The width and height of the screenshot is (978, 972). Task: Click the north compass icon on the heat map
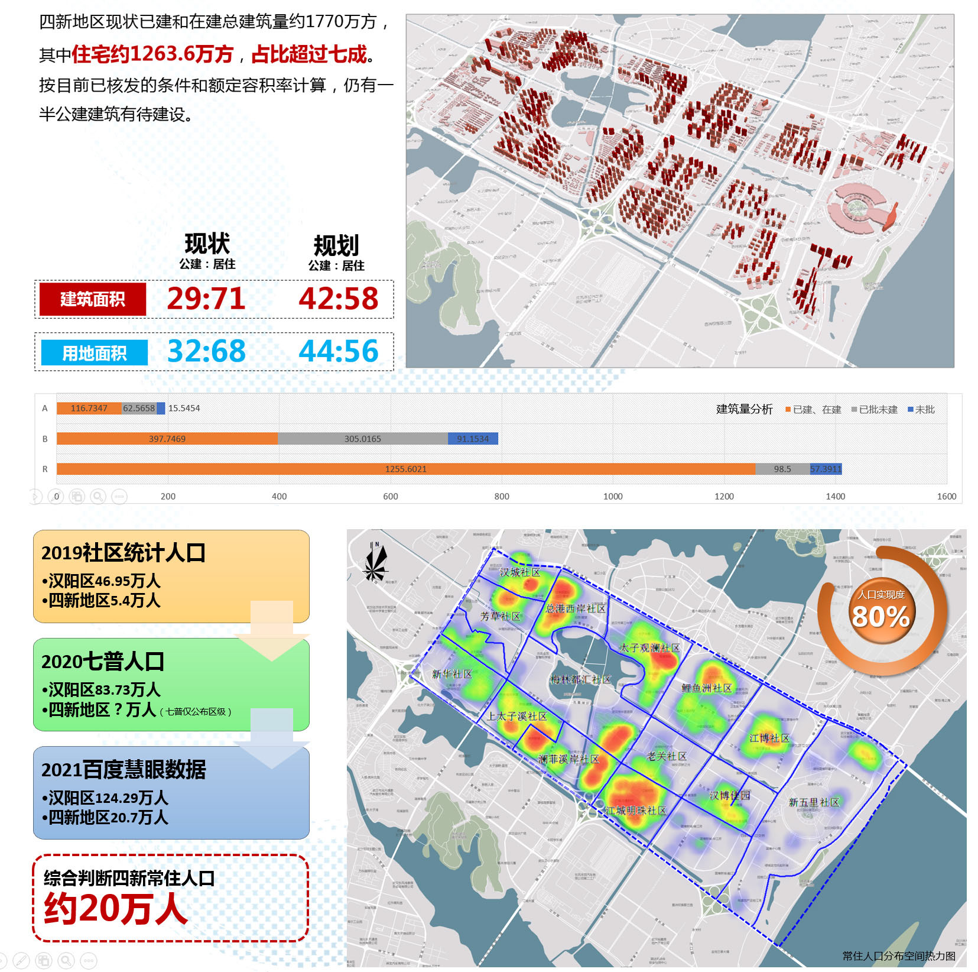coord(375,562)
